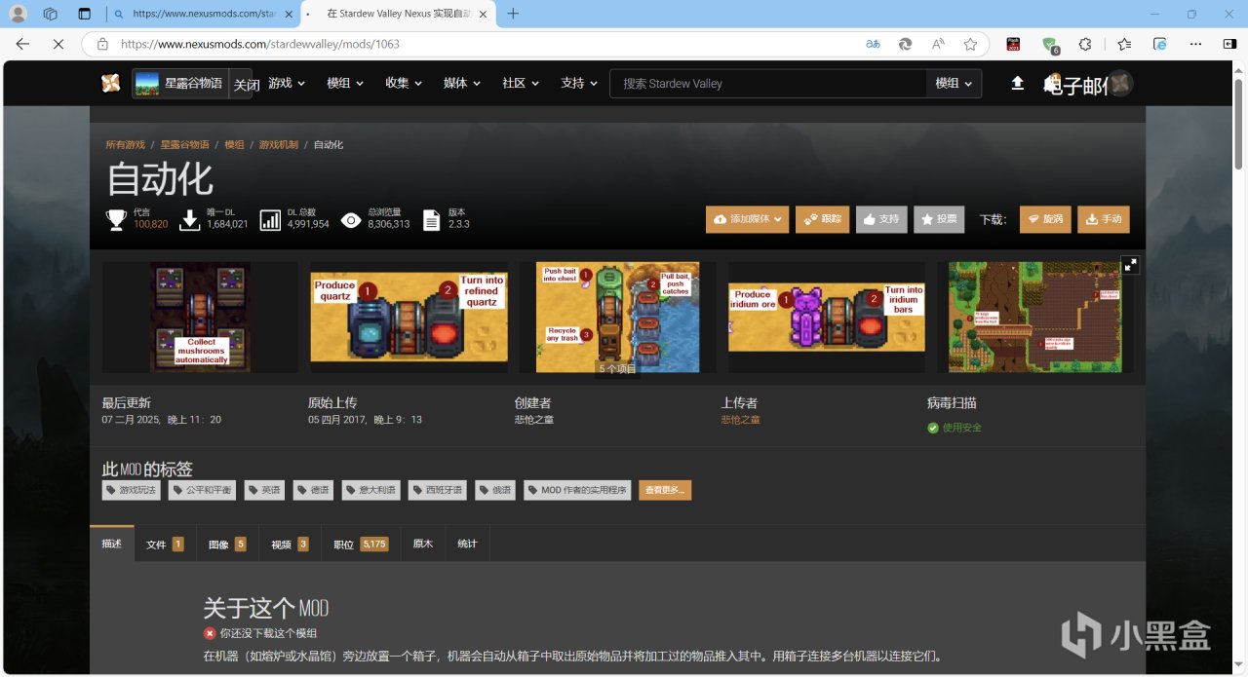This screenshot has width=1248, height=677.
Task: Open the Produce quartz thumbnail
Action: click(x=409, y=317)
